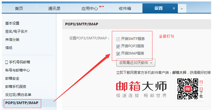Screen dimensions: 212x110
Task: Click the phone icon beside 手机号码邮箱
Action: click(x=6, y=62)
